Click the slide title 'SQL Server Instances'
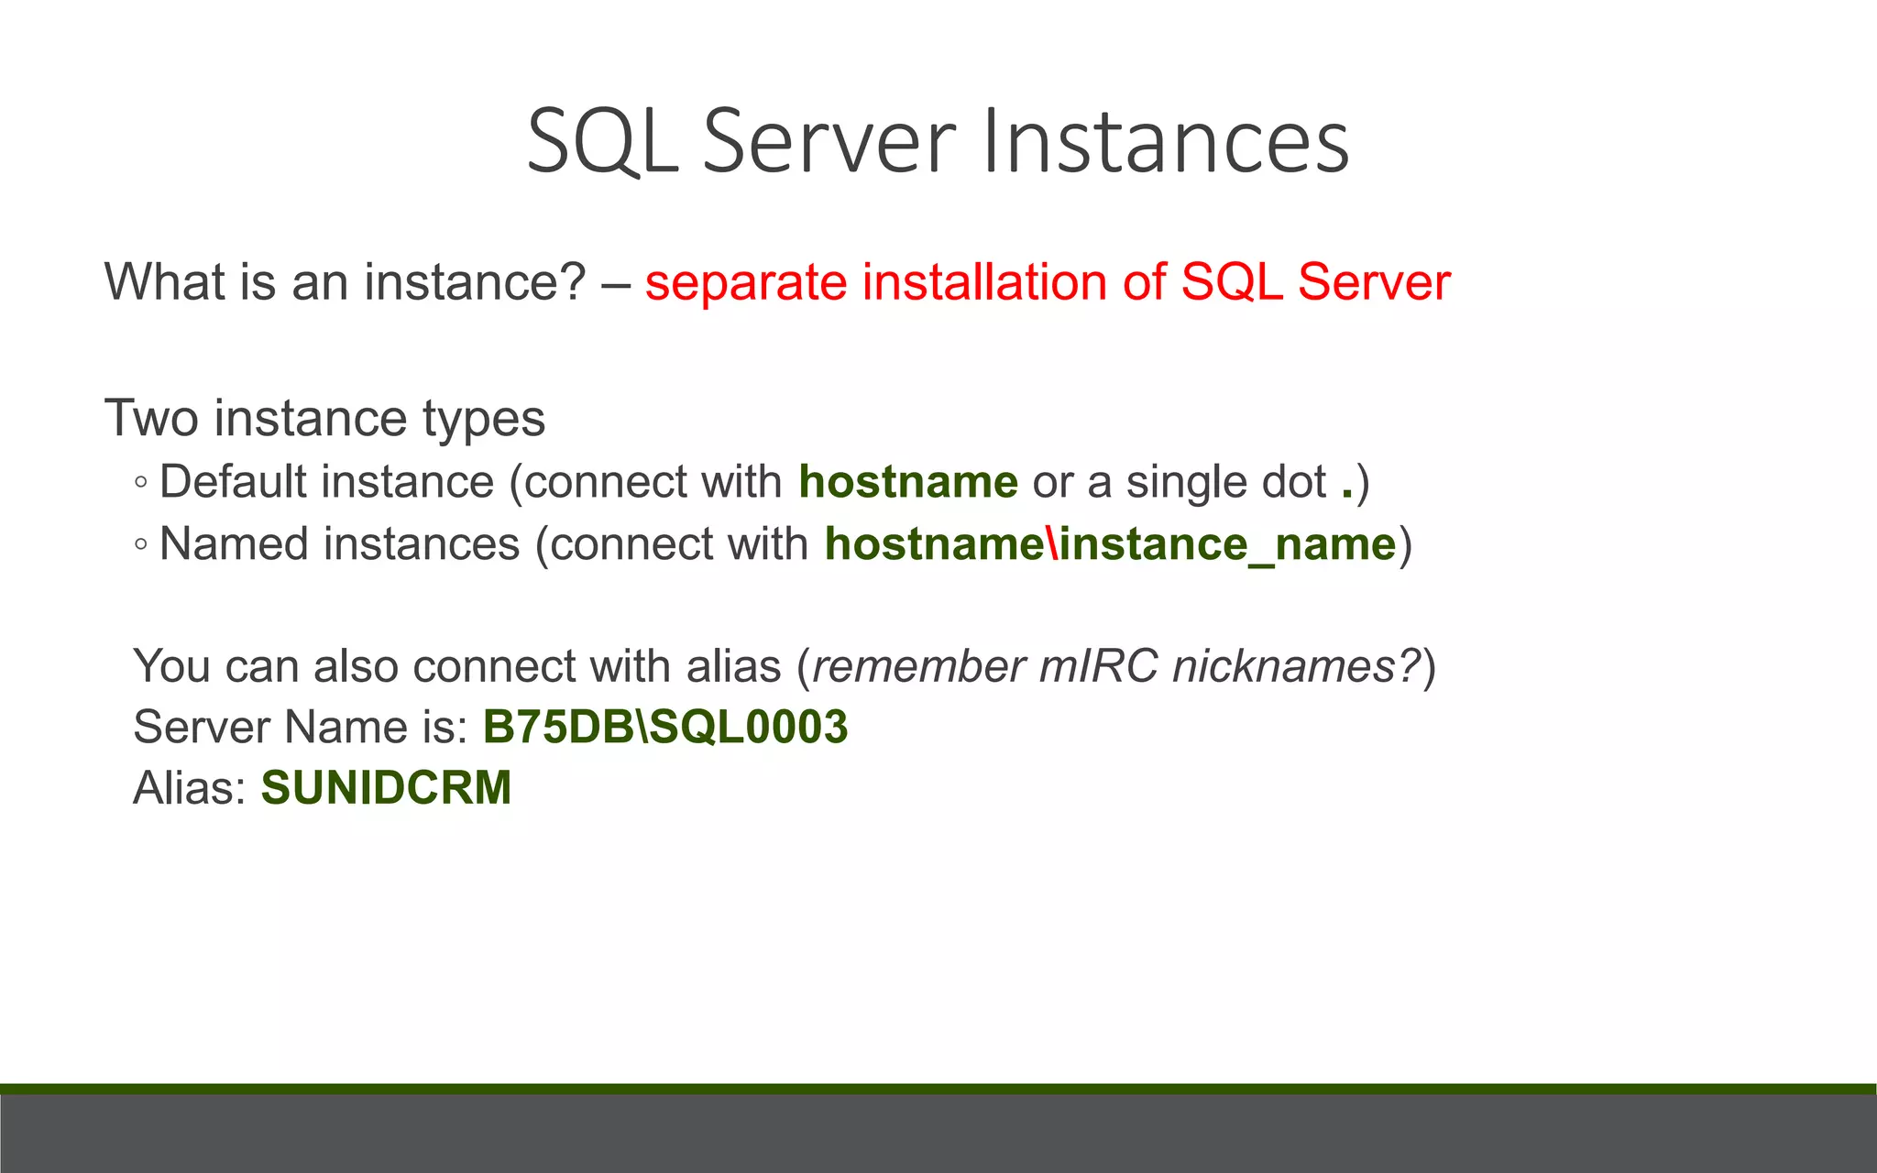The height and width of the screenshot is (1173, 1877). [938, 140]
